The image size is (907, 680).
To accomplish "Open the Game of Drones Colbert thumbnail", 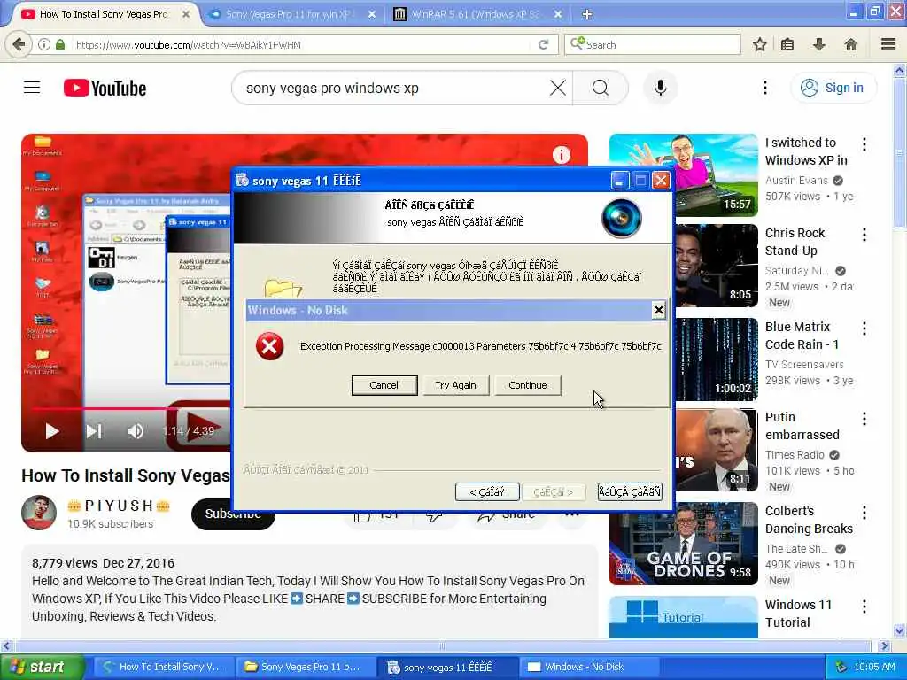I will pyautogui.click(x=684, y=544).
